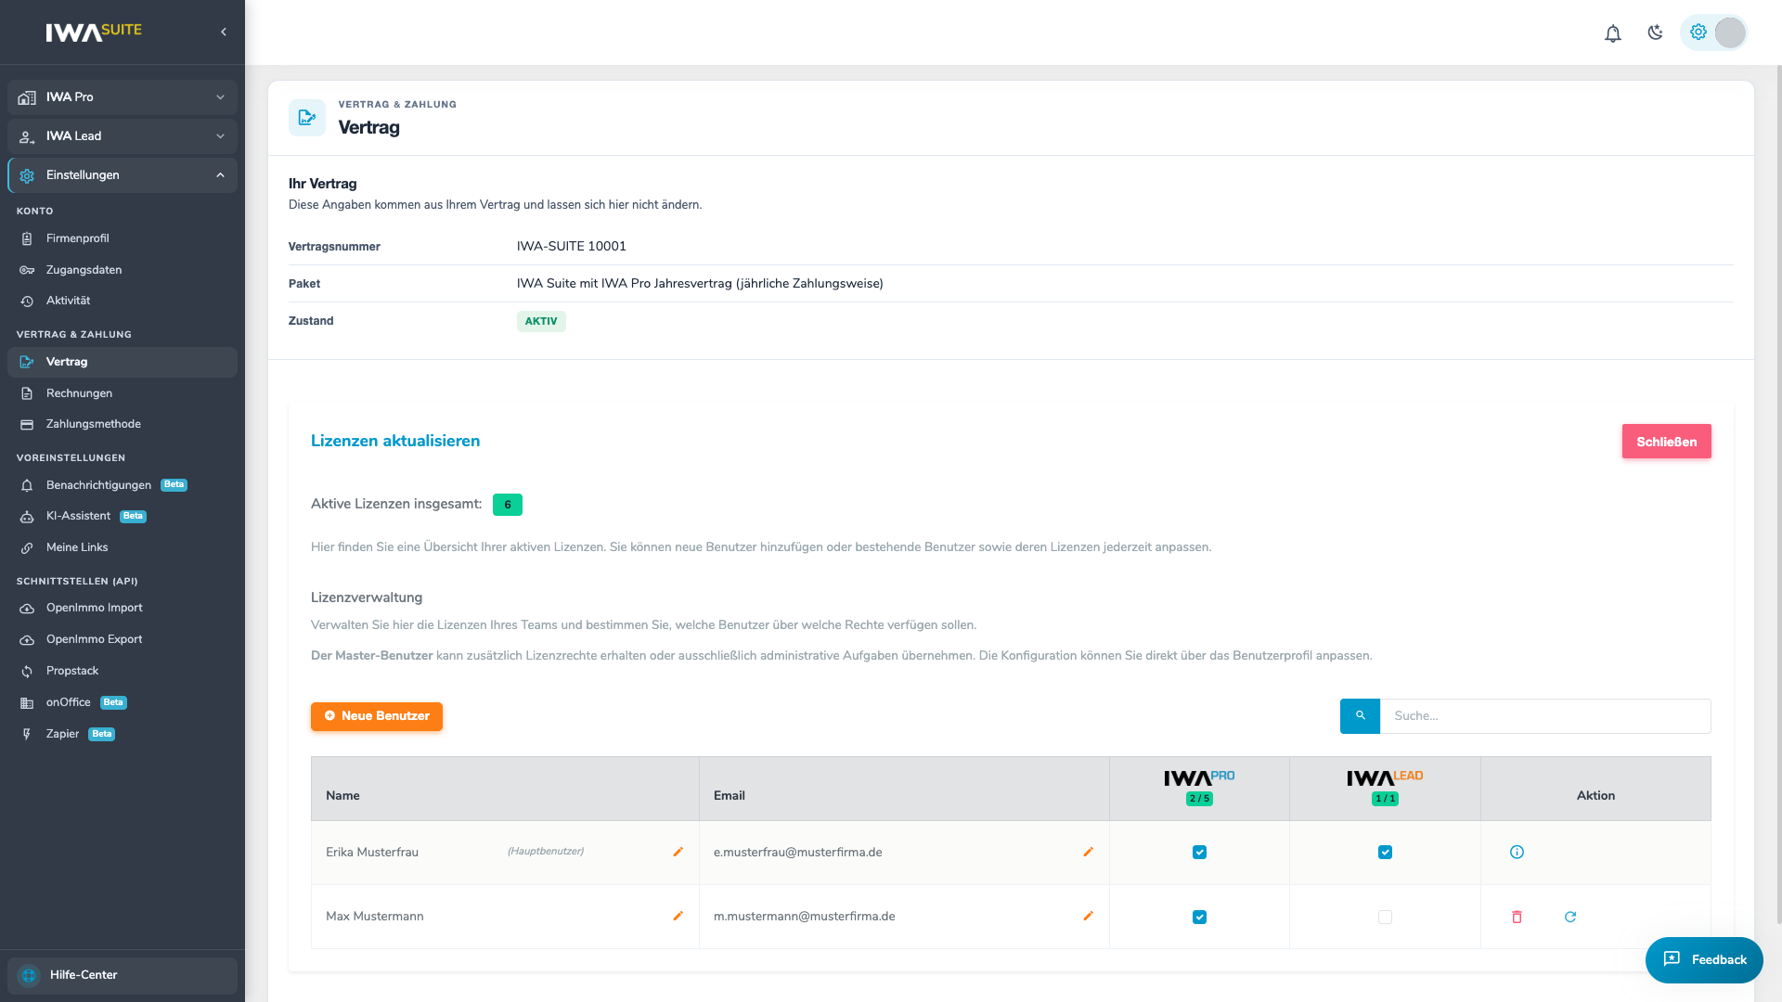Click the 2 / 5 IWA Pro license counter

pyautogui.click(x=1199, y=799)
